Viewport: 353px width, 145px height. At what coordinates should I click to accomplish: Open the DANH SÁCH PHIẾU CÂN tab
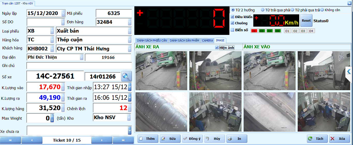[152, 41]
